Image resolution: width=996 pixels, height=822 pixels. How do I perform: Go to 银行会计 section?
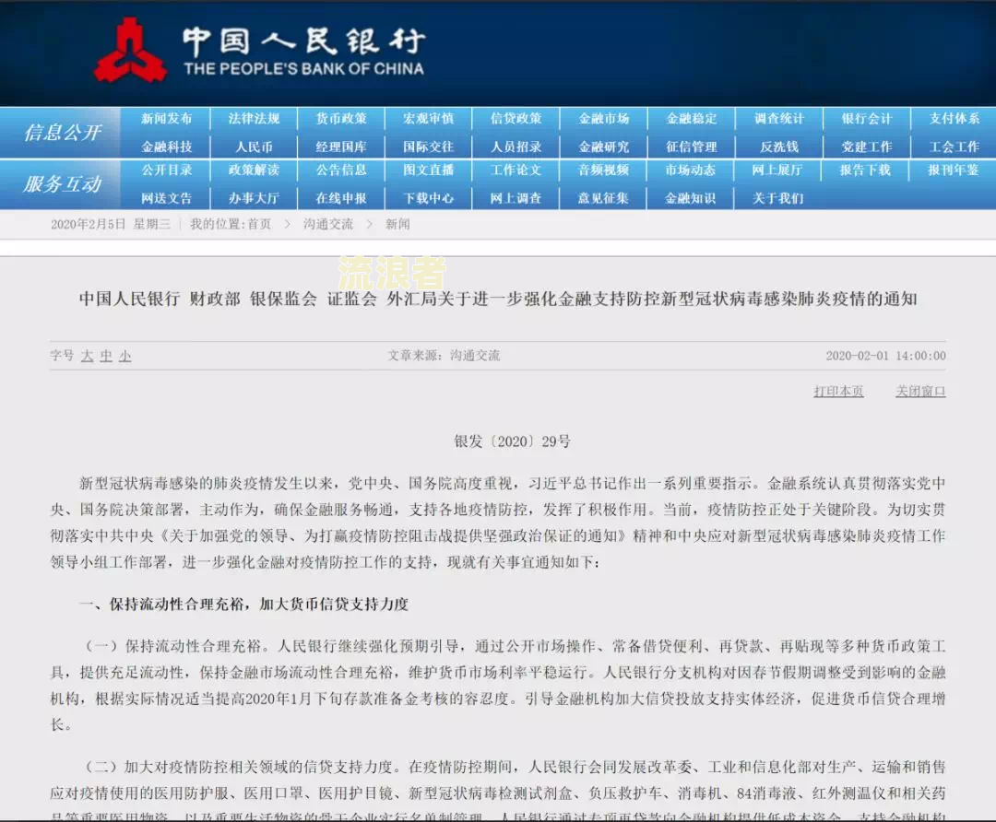[x=866, y=119]
